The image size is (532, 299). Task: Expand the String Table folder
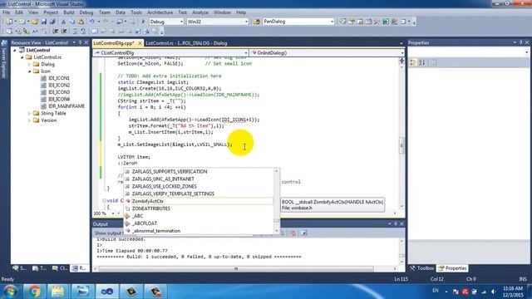click(30, 113)
